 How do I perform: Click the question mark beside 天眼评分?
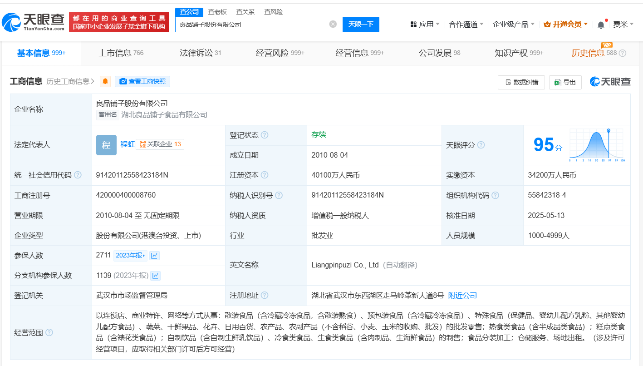481,145
